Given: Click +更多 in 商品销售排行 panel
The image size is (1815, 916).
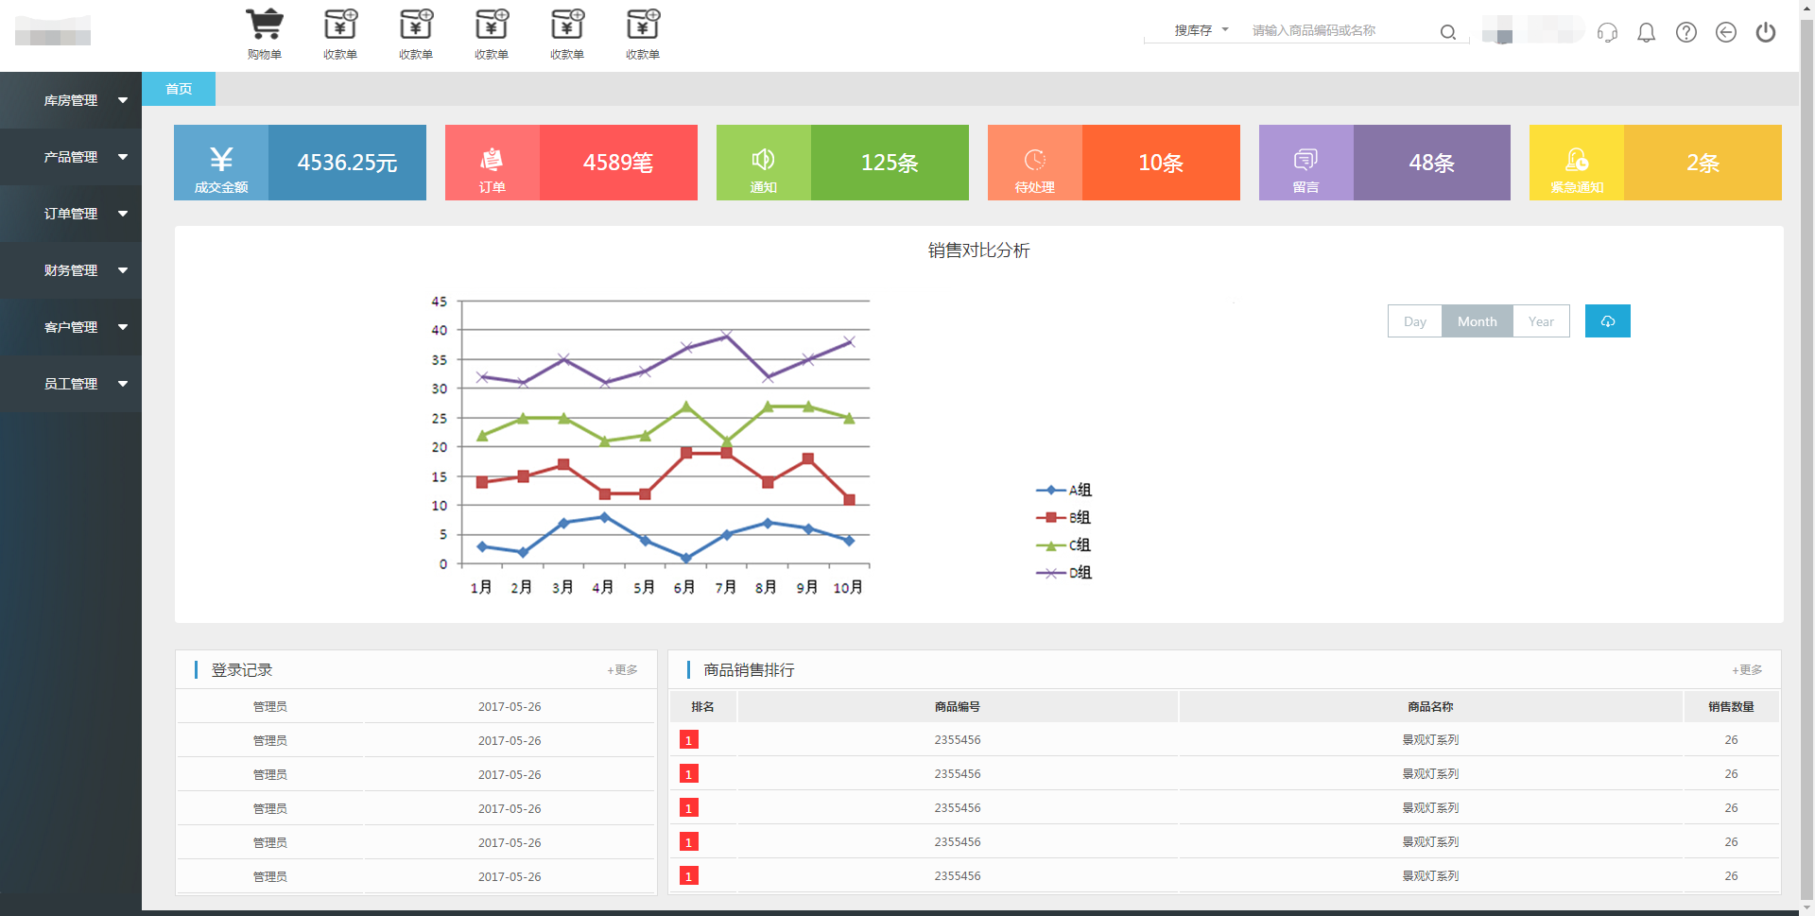Looking at the screenshot, I should (1746, 670).
